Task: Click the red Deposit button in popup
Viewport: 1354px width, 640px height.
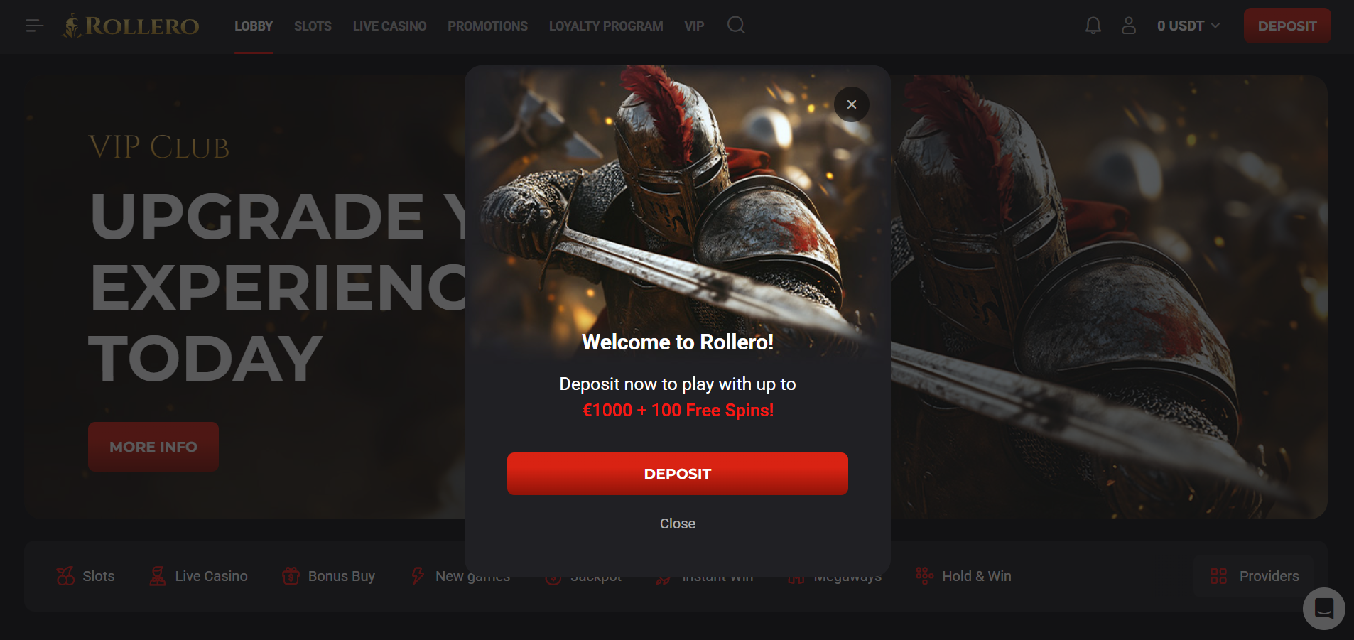Action: click(677, 474)
